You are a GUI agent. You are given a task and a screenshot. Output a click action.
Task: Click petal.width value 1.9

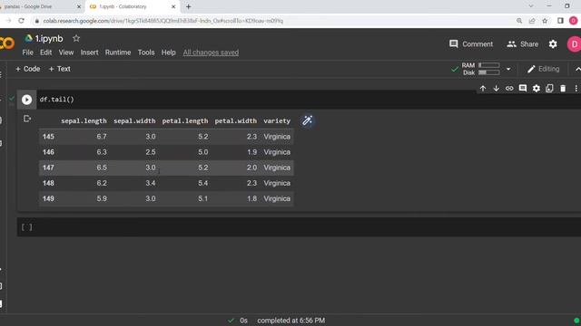(251, 152)
